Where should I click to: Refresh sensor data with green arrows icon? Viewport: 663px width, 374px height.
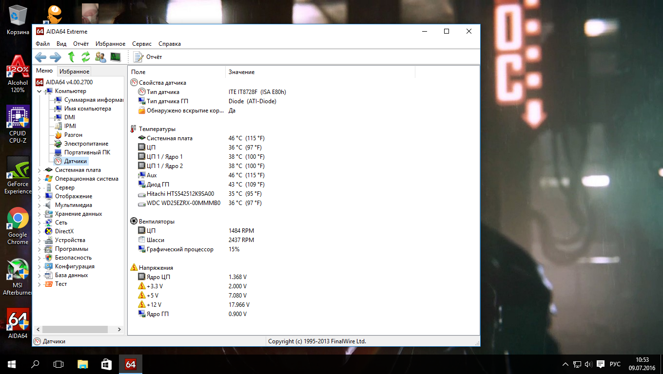pos(86,57)
